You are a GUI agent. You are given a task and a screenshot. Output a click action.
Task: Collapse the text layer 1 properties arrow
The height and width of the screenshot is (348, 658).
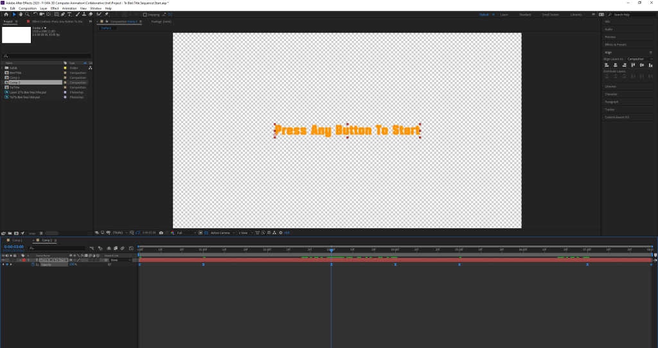[21, 260]
